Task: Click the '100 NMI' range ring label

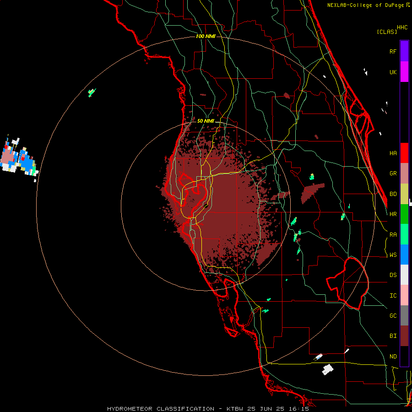Action: point(206,36)
